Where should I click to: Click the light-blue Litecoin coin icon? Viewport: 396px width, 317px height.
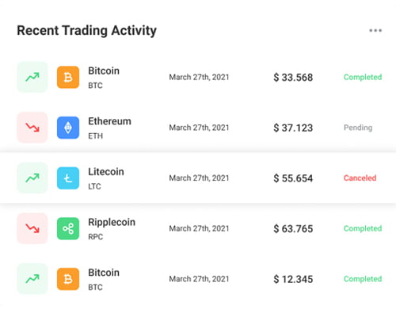68,178
